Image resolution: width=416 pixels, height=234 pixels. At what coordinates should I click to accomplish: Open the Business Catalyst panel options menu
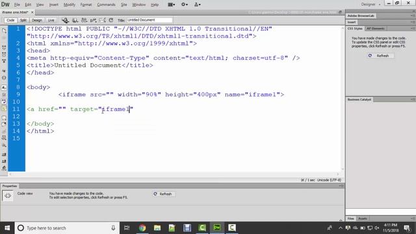coord(413,99)
